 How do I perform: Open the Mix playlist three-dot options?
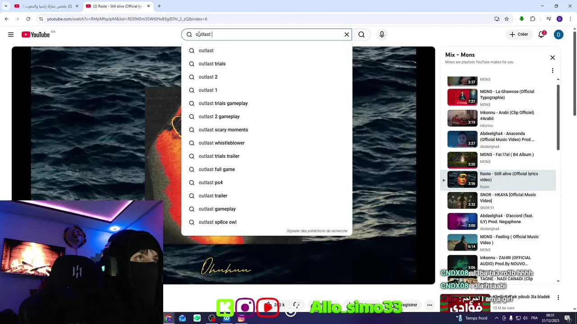tap(553, 71)
